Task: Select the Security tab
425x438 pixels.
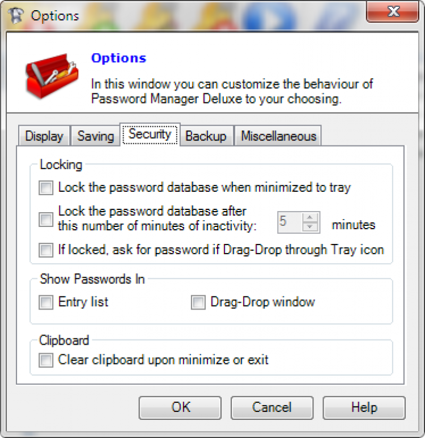Action: tap(150, 135)
